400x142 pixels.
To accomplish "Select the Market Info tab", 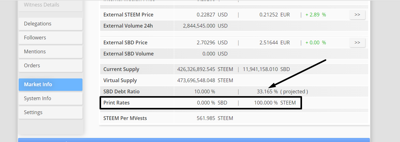I will (x=50, y=84).
